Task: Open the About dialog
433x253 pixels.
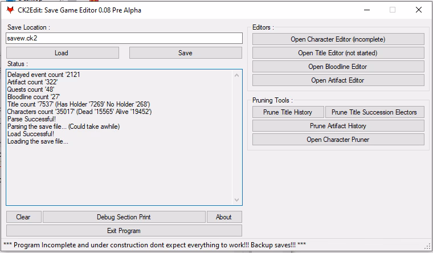Action: 224,217
